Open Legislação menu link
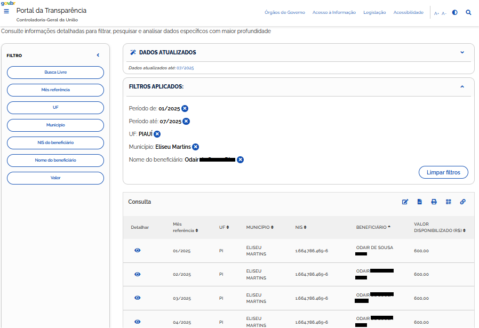 click(x=374, y=12)
